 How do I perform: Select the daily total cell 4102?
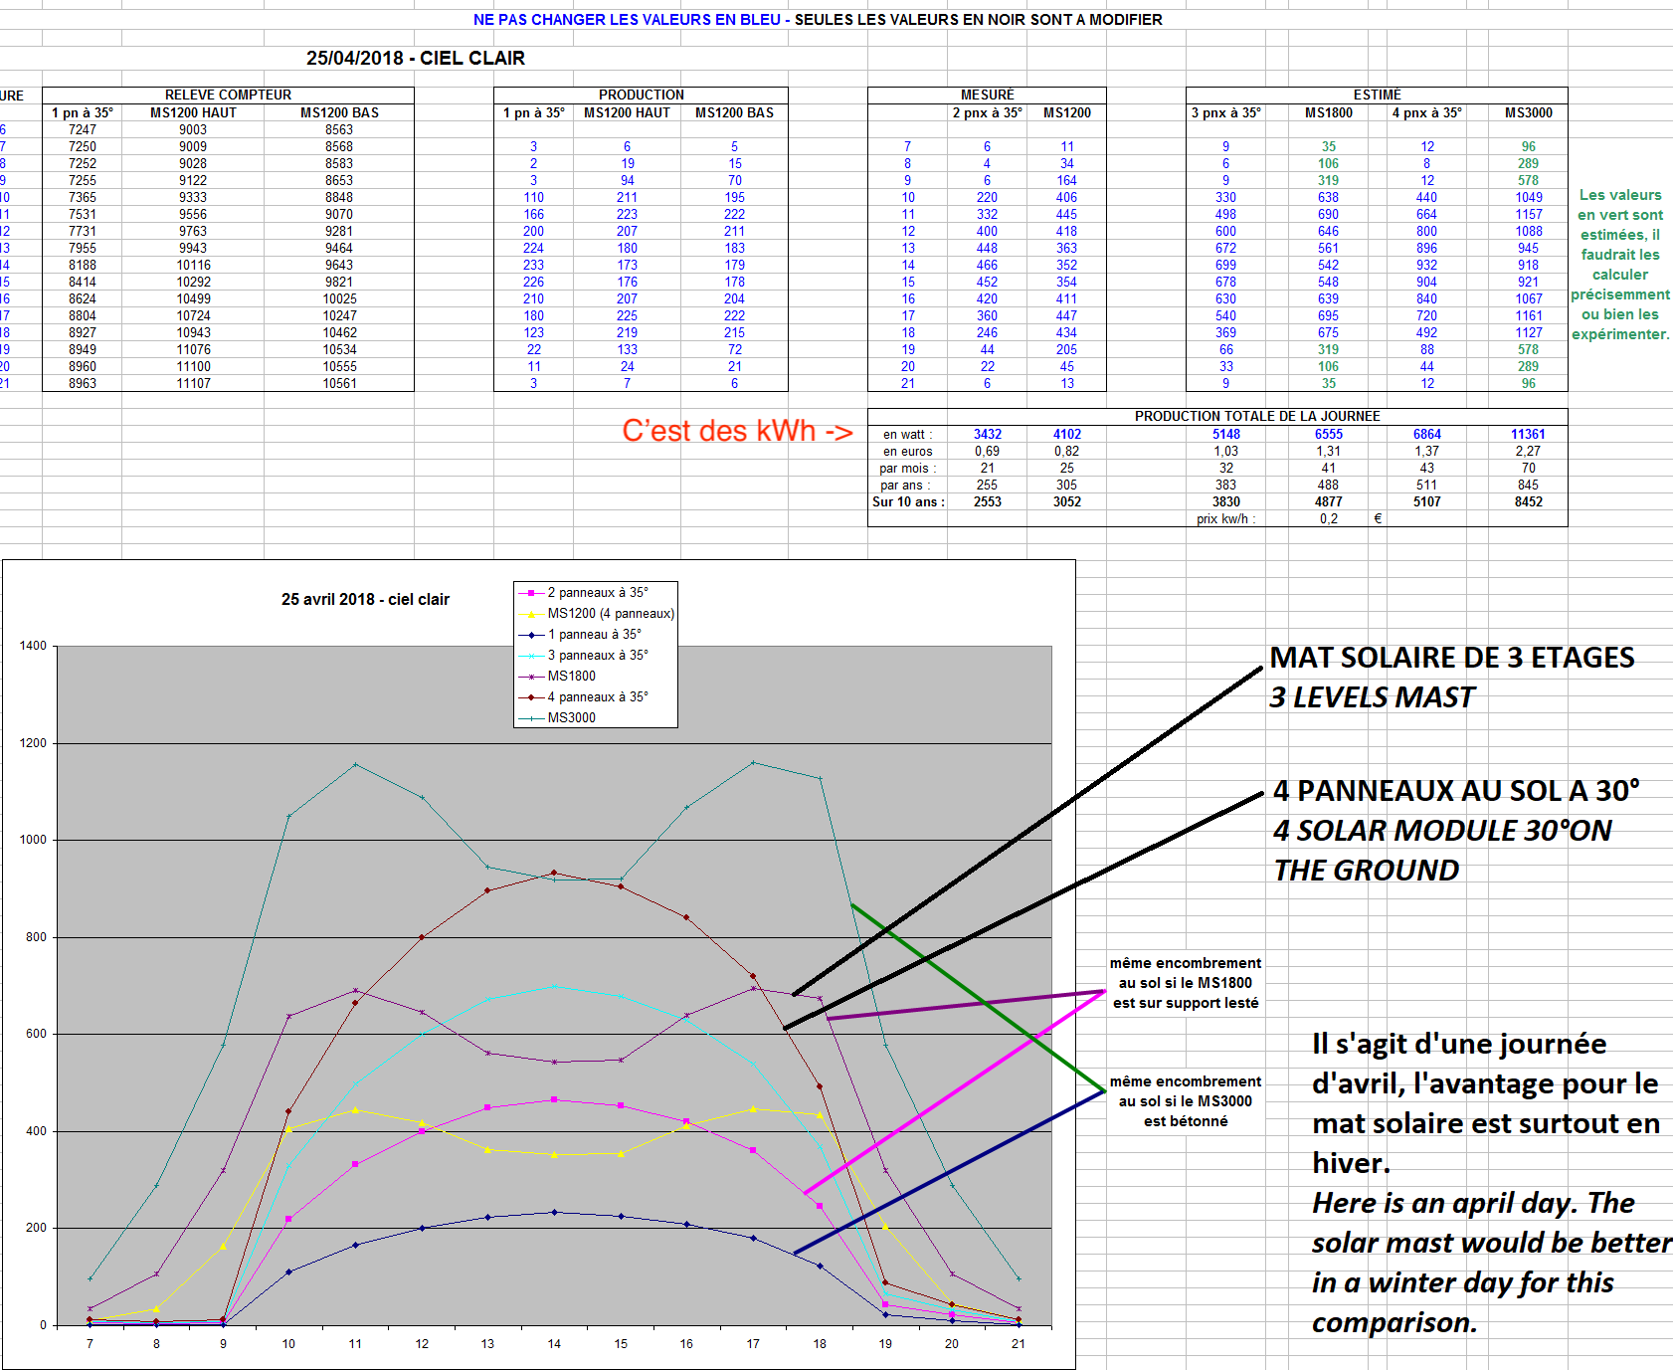point(1066,434)
